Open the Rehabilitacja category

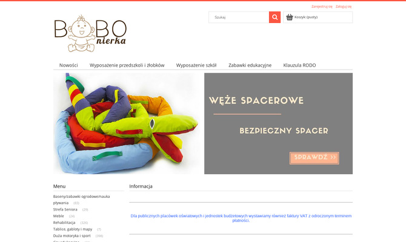click(64, 223)
